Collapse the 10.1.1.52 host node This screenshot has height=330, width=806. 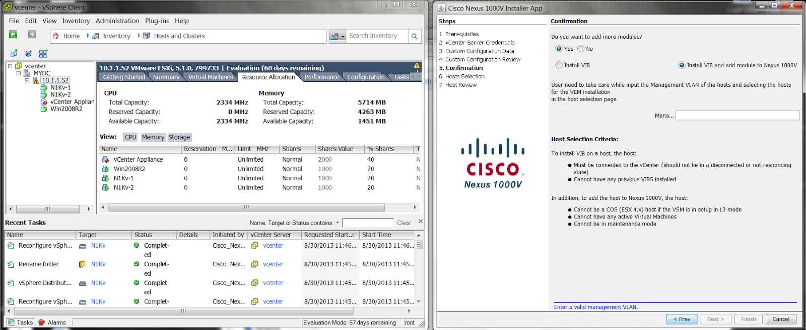click(x=27, y=80)
